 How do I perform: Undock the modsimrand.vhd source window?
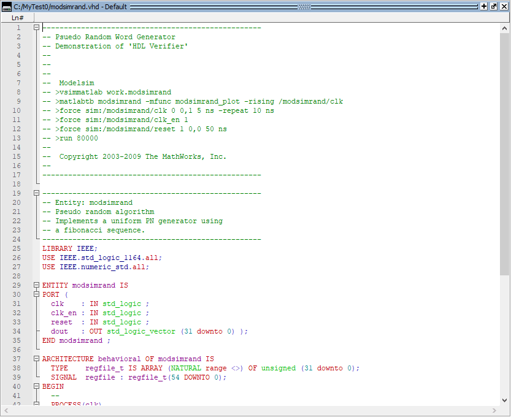(x=494, y=6)
